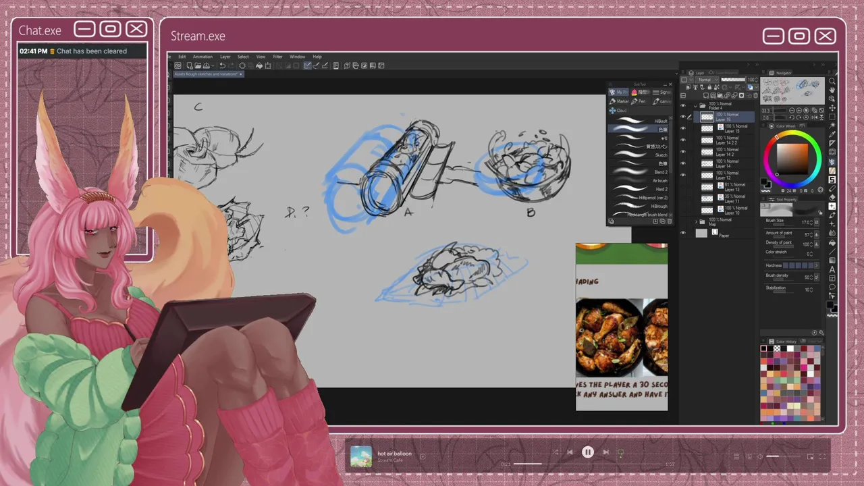
Task: Open the Filter menu
Action: click(x=277, y=57)
